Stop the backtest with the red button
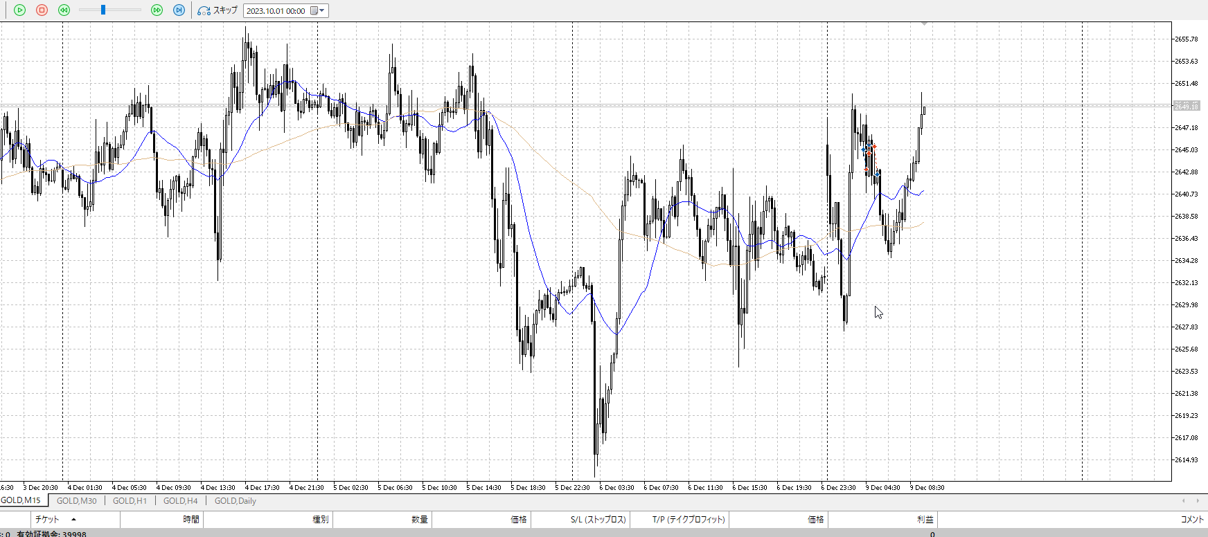This screenshot has height=537, width=1208. (x=42, y=10)
